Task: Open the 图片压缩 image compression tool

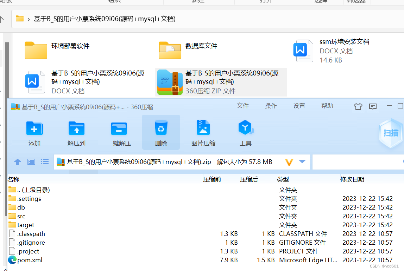Action: (x=203, y=133)
